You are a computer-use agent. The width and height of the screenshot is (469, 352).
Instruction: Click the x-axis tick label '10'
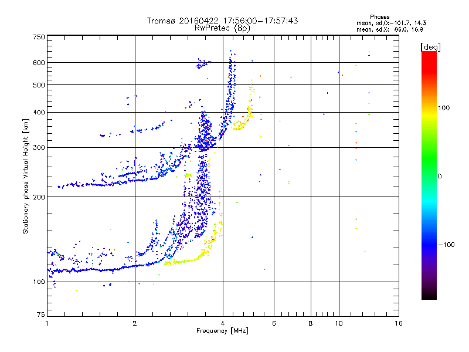point(339,323)
